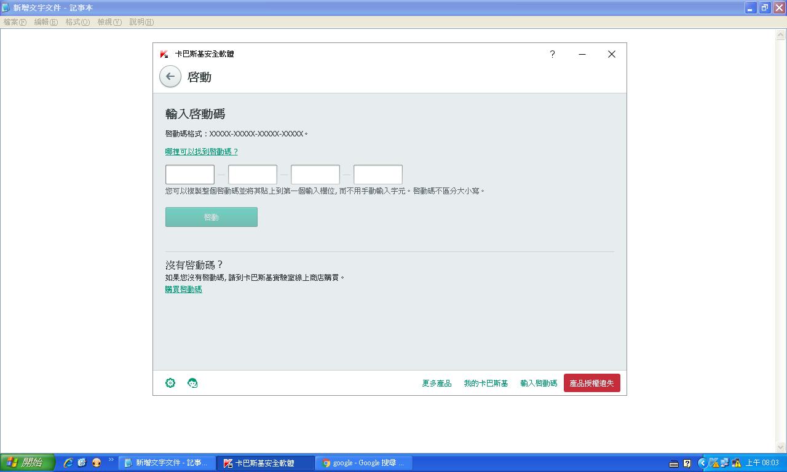Open the 檢視 menu in Notepad
Screen dimensions: 787x472
click(109, 22)
